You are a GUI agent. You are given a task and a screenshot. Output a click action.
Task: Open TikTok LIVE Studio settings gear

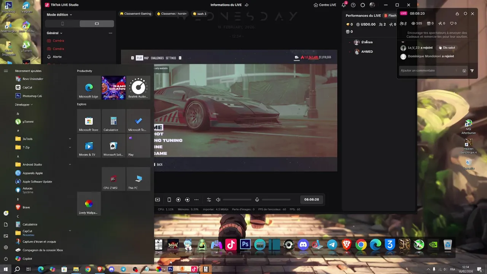(363, 5)
